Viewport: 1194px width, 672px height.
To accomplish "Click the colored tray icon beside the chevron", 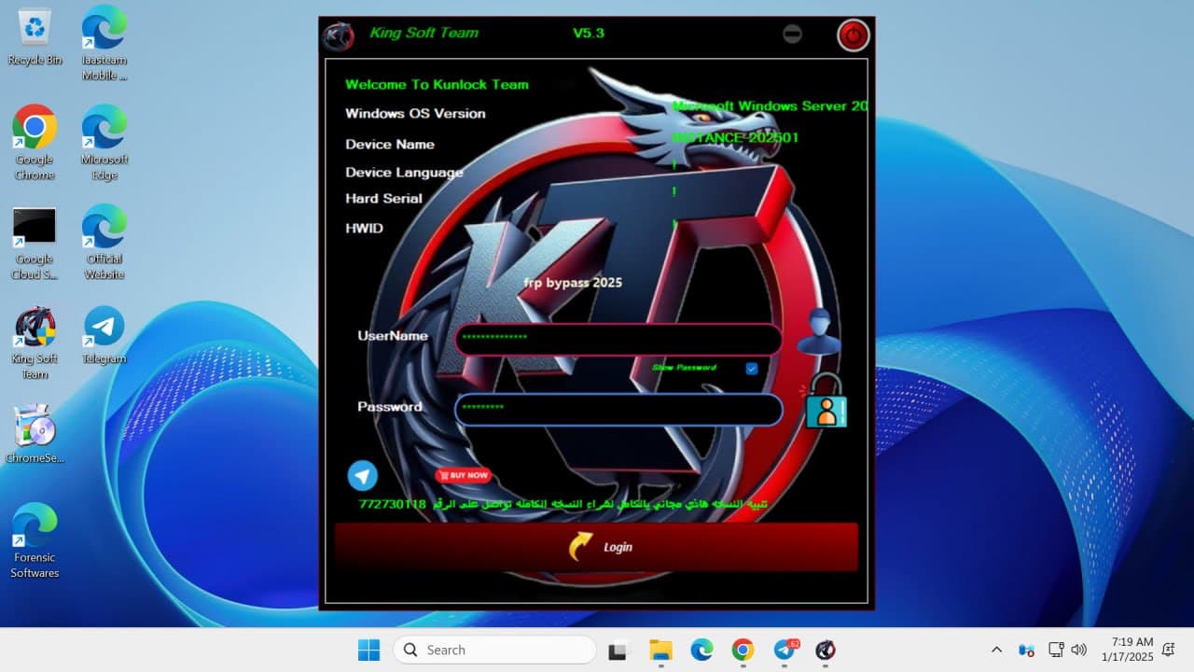I will [x=1026, y=650].
